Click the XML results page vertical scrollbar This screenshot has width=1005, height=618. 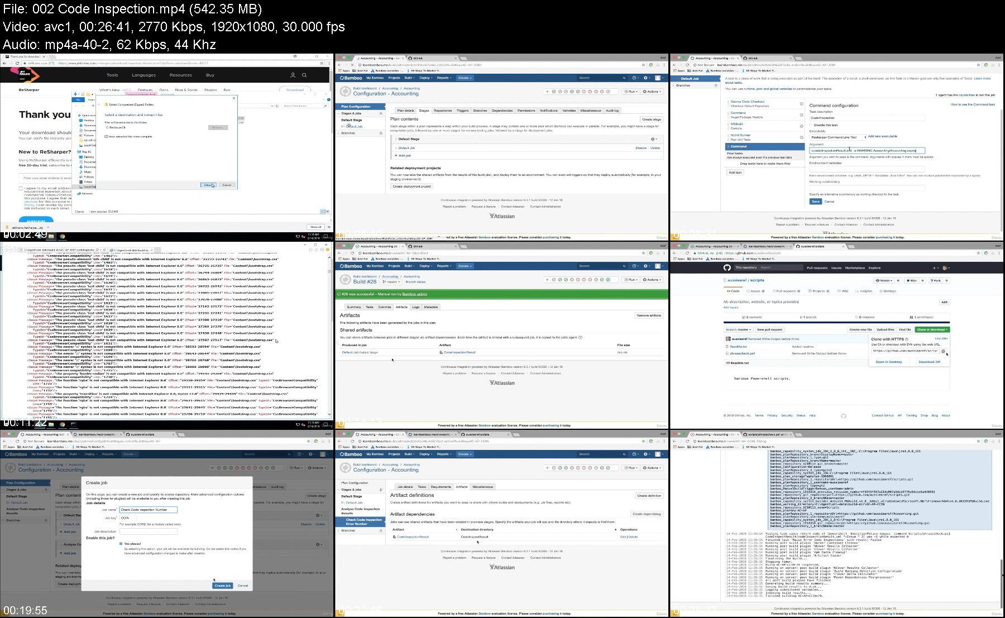pyautogui.click(x=331, y=335)
